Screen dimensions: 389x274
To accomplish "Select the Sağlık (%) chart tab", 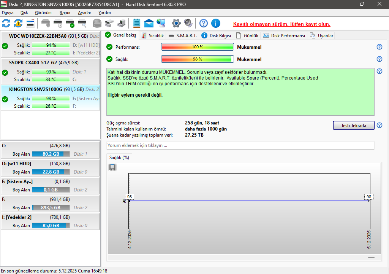I will click(119, 158).
